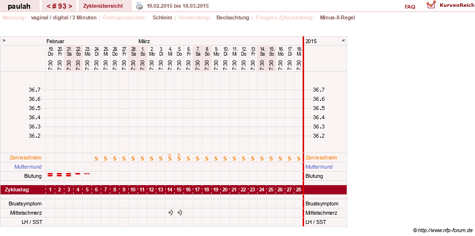The height and width of the screenshot is (236, 475).
Task: Click the left 36.7 temperature axis label
Action: [34, 90]
